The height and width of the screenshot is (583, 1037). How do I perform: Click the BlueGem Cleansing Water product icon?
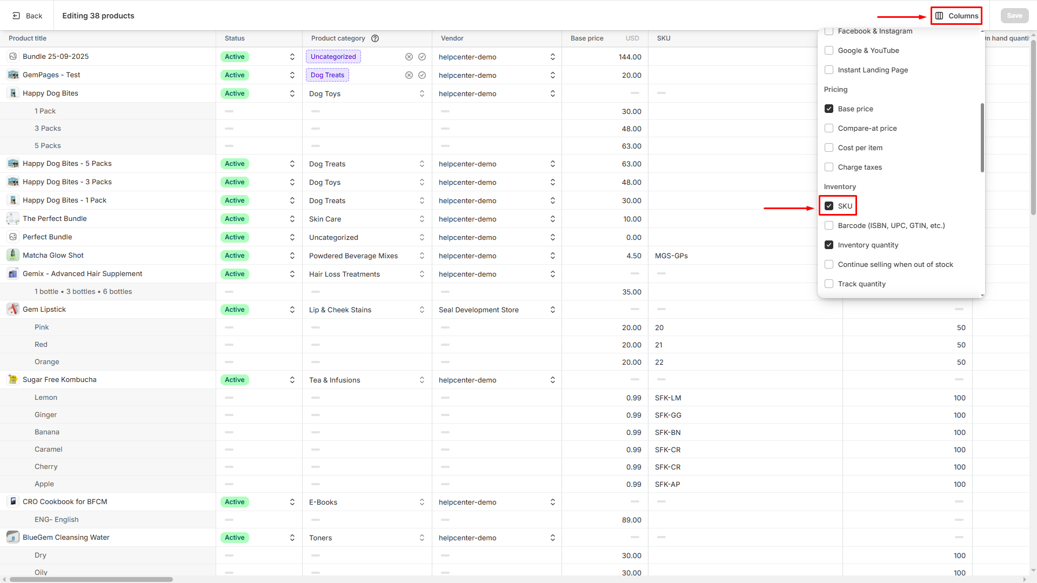(x=13, y=538)
